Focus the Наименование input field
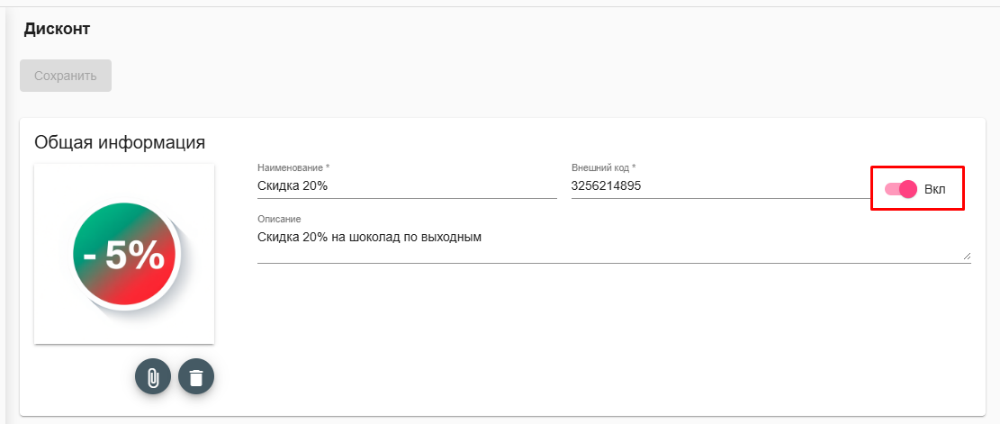Screen dimensions: 1000x424 (x=407, y=186)
